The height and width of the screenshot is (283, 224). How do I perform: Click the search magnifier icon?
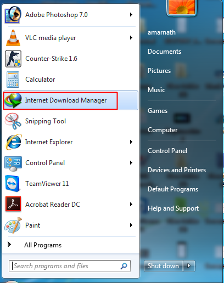tap(124, 266)
